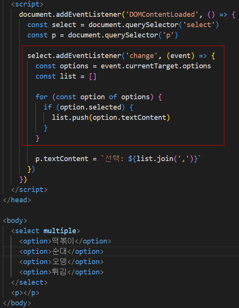Viewport: 239px width, 308px height.
Task: Click the opening script tag
Action: [x=27, y=4]
